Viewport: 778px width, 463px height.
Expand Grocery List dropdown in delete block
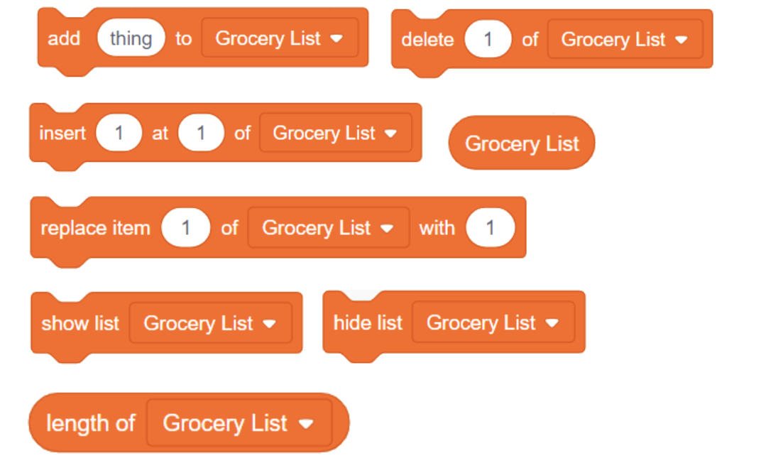coord(625,40)
